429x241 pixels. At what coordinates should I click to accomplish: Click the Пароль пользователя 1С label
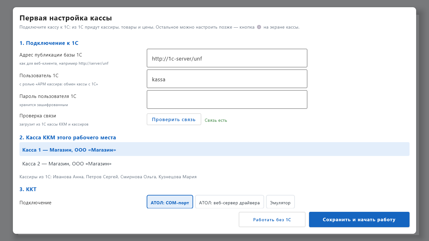tap(48, 96)
